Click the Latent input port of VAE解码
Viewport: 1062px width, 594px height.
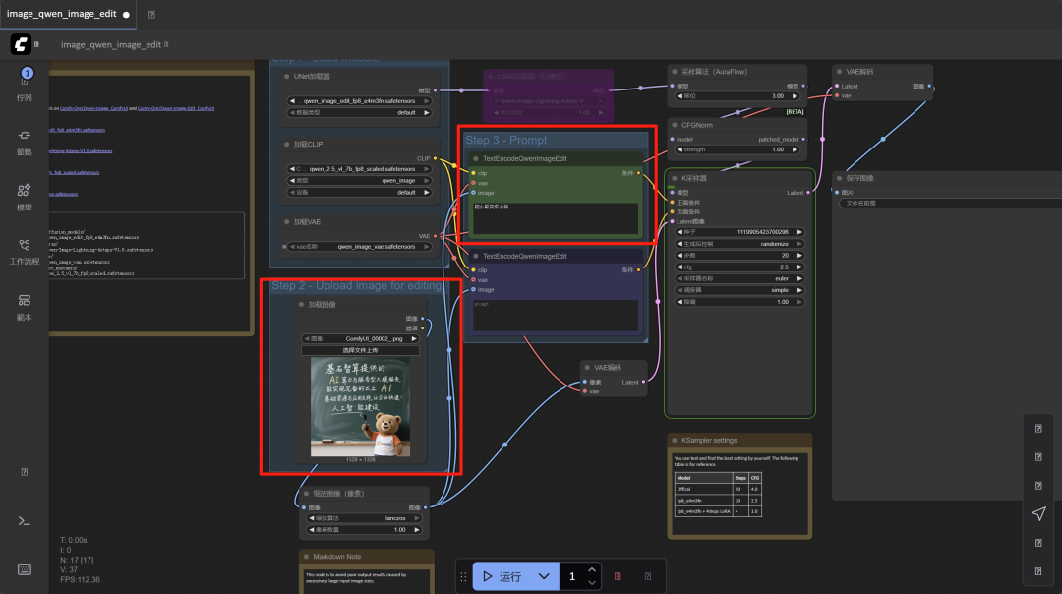tap(837, 86)
